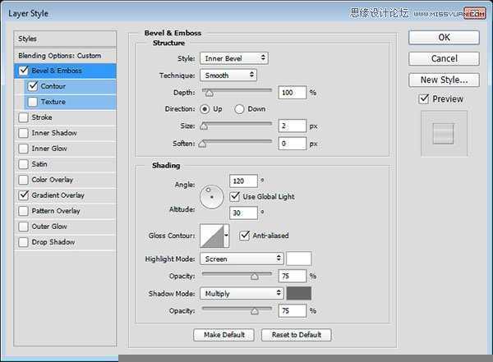Enable the Satin checkbox
493x362 pixels.
[x=23, y=164]
